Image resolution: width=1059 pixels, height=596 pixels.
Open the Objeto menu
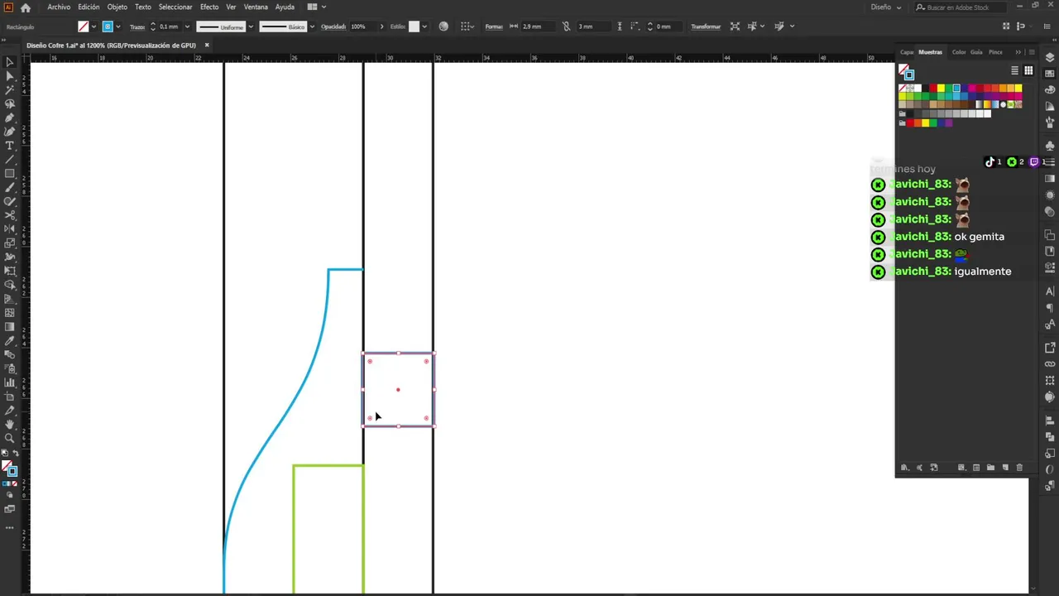[117, 7]
